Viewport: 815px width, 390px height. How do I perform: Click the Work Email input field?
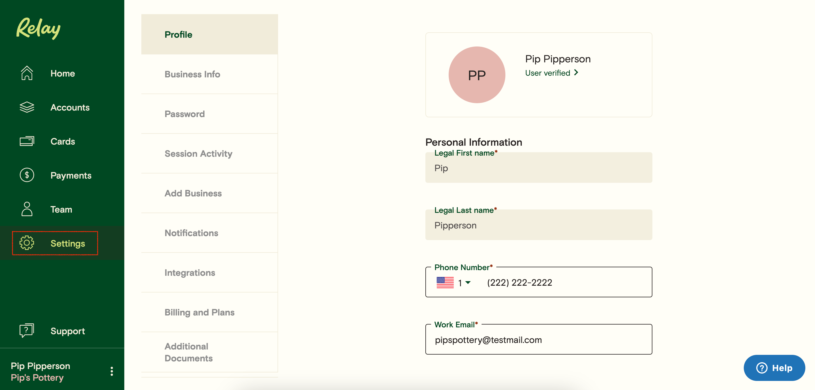click(x=538, y=340)
